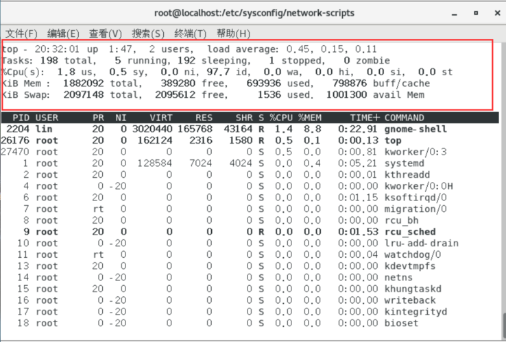Viewport: 506px width, 342px height.
Task: Click the systemd command text
Action: (404, 163)
